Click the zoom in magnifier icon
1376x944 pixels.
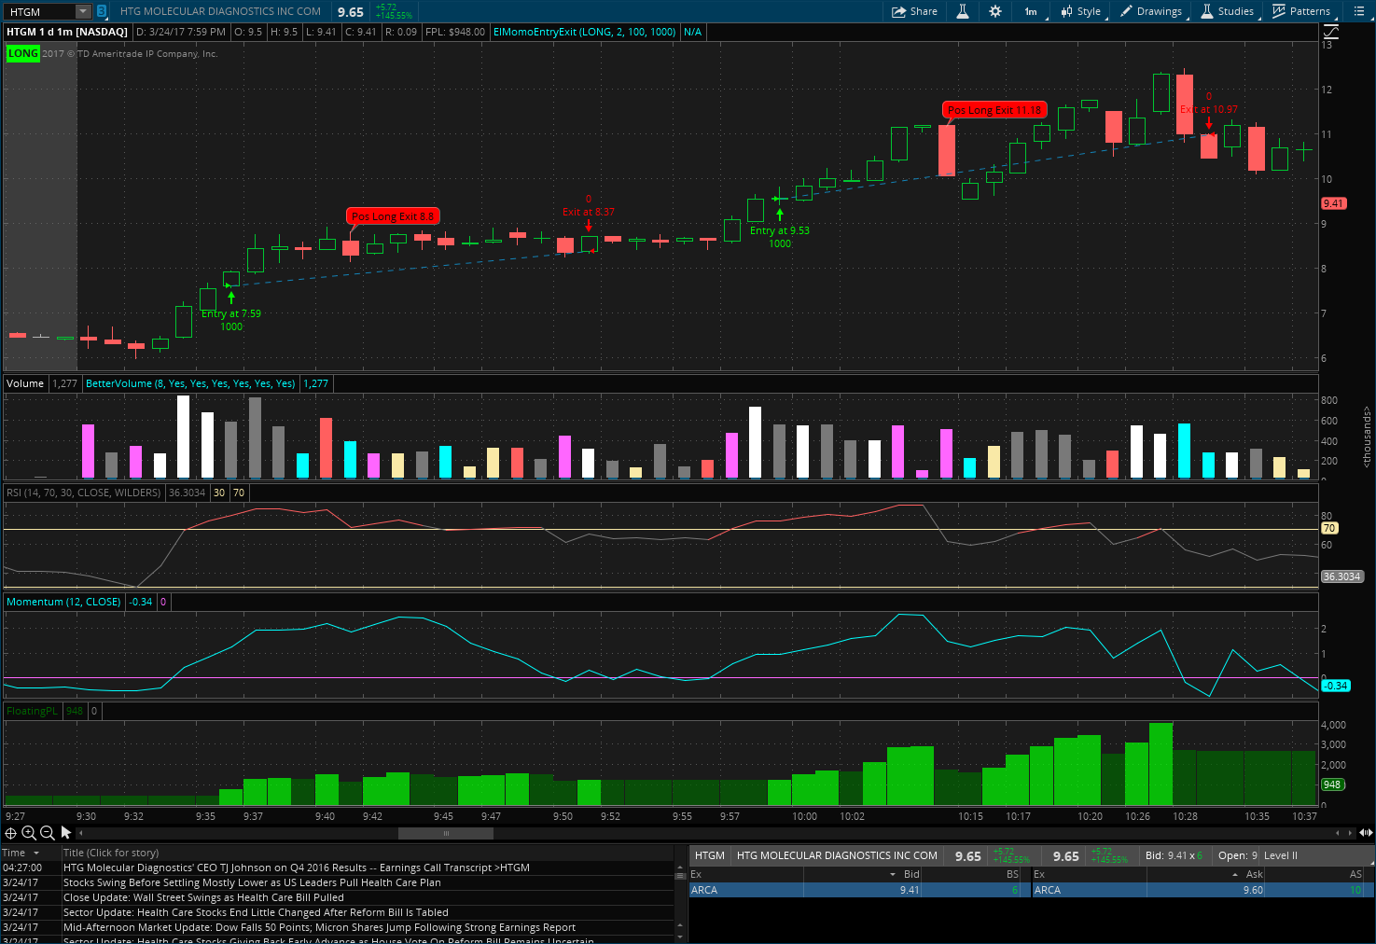tap(28, 833)
